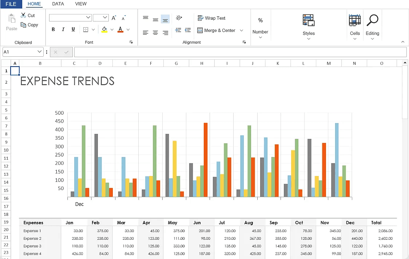Open the font size dropdown

pos(105,17)
